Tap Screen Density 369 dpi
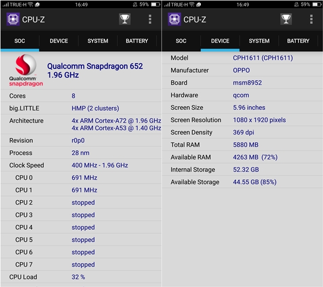This screenshot has height=287, width=323. [x=243, y=132]
